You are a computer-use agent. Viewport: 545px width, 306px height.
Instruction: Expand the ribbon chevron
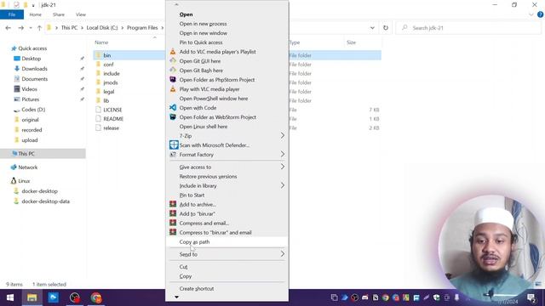531,14
